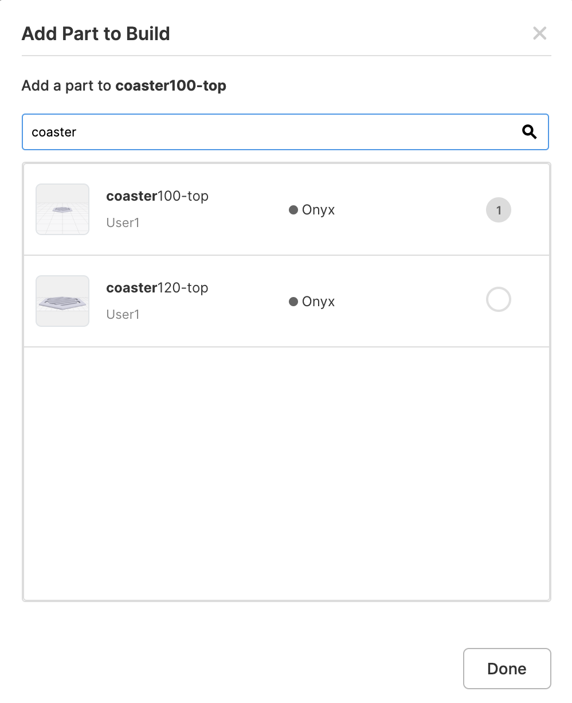Click the coaster100-top label in the header text
The height and width of the screenshot is (703, 572).
(x=171, y=85)
